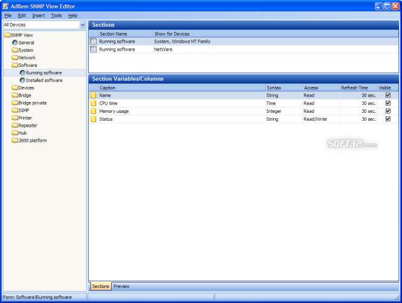
Task: Click the status bar text Form: Software\Running software
Action: [x=37, y=297]
